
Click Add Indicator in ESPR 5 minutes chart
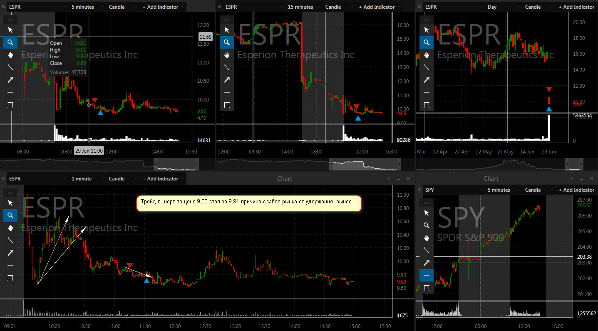(163, 7)
